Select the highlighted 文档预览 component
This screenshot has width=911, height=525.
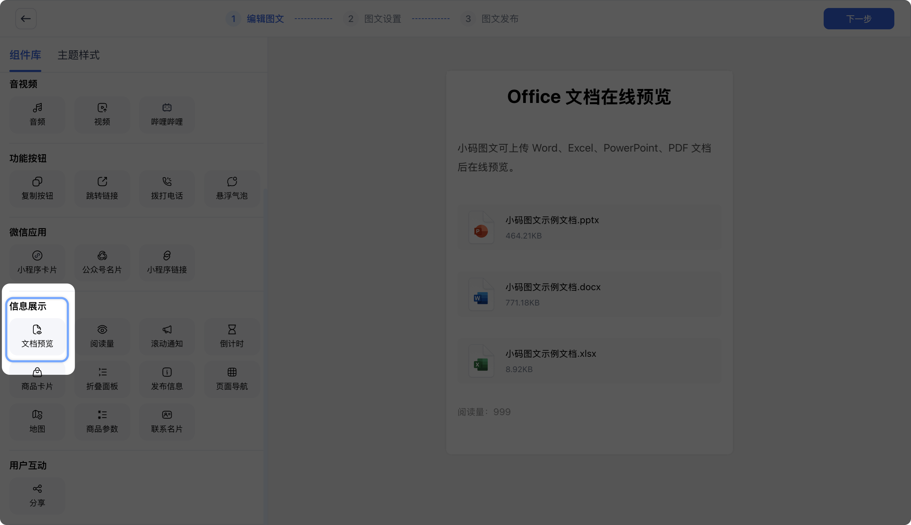[x=37, y=336]
